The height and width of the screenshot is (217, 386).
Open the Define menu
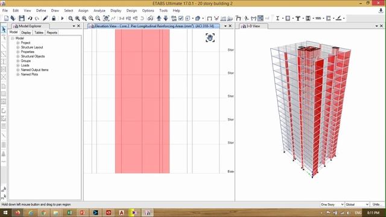pos(41,11)
